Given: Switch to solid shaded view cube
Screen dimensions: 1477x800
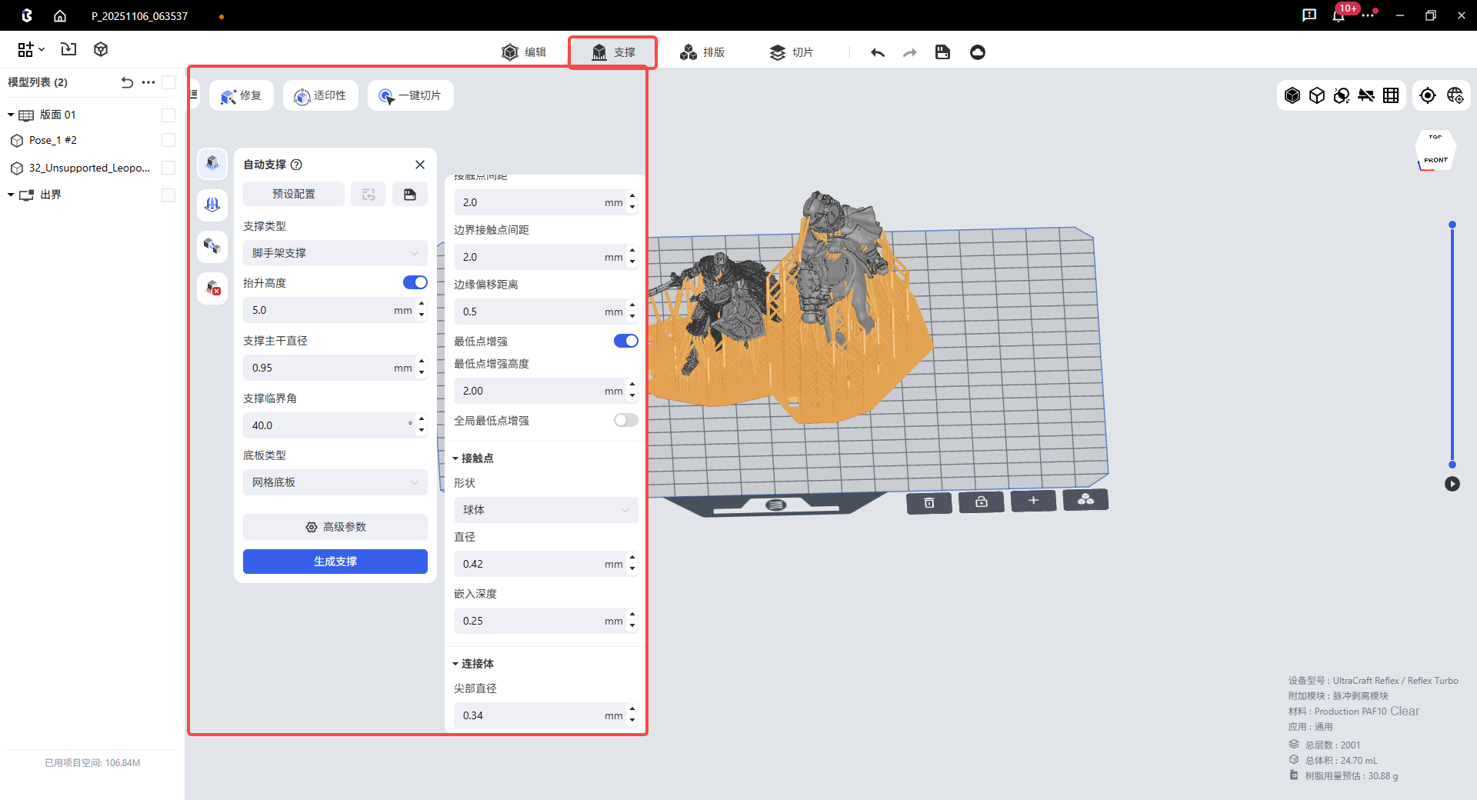Looking at the screenshot, I should [1292, 95].
